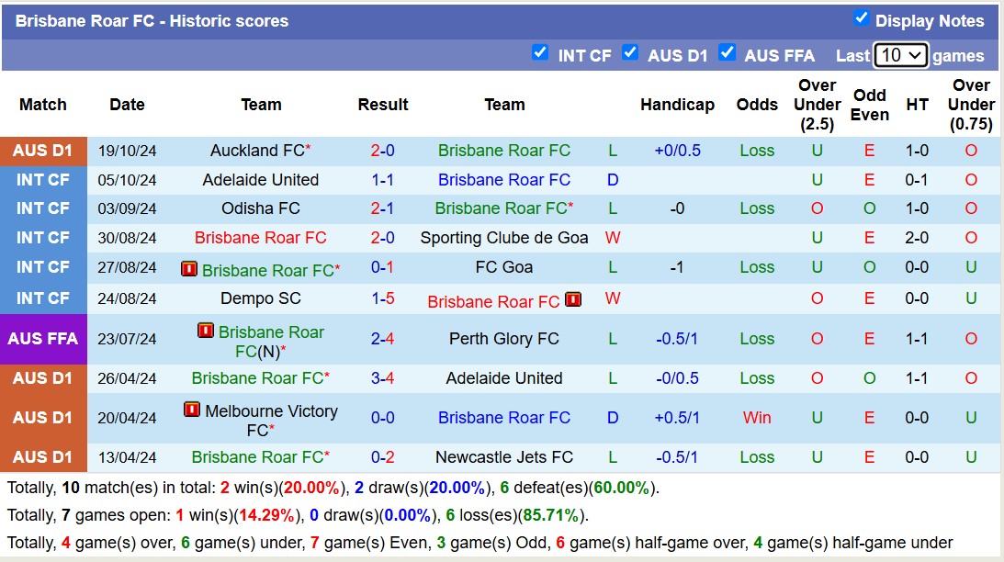Viewport: 1004px width, 562px height.
Task: Click the red card icon beside Brisbane Roar FC
Action: click(189, 268)
